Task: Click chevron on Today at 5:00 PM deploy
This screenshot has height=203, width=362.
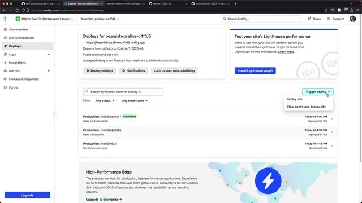Action: point(332,119)
